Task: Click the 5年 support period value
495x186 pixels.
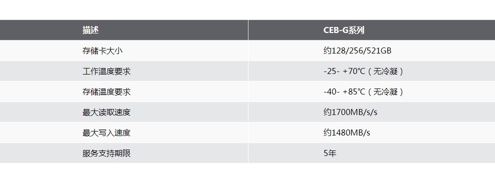Action: point(330,153)
